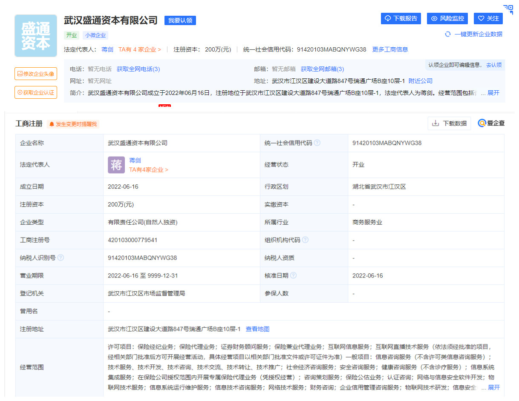The height and width of the screenshot is (401, 519).
Task: Select the 成立日期 value 2022-06-16
Action: 123,187
